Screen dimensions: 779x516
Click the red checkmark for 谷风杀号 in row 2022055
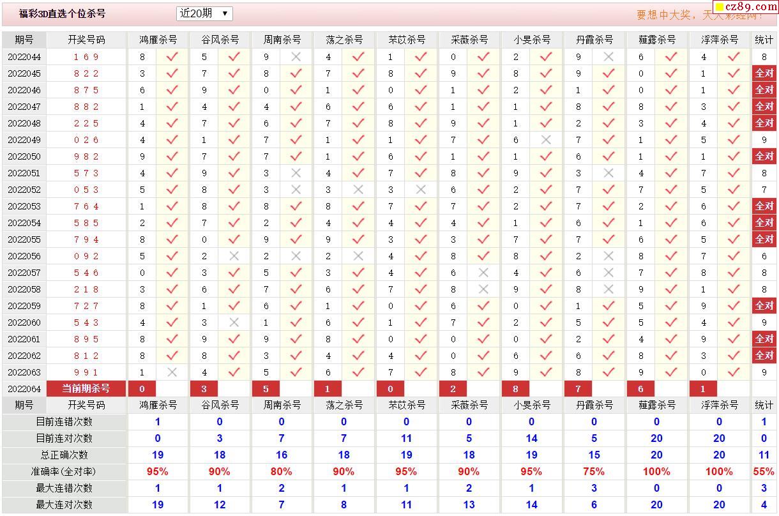[234, 239]
